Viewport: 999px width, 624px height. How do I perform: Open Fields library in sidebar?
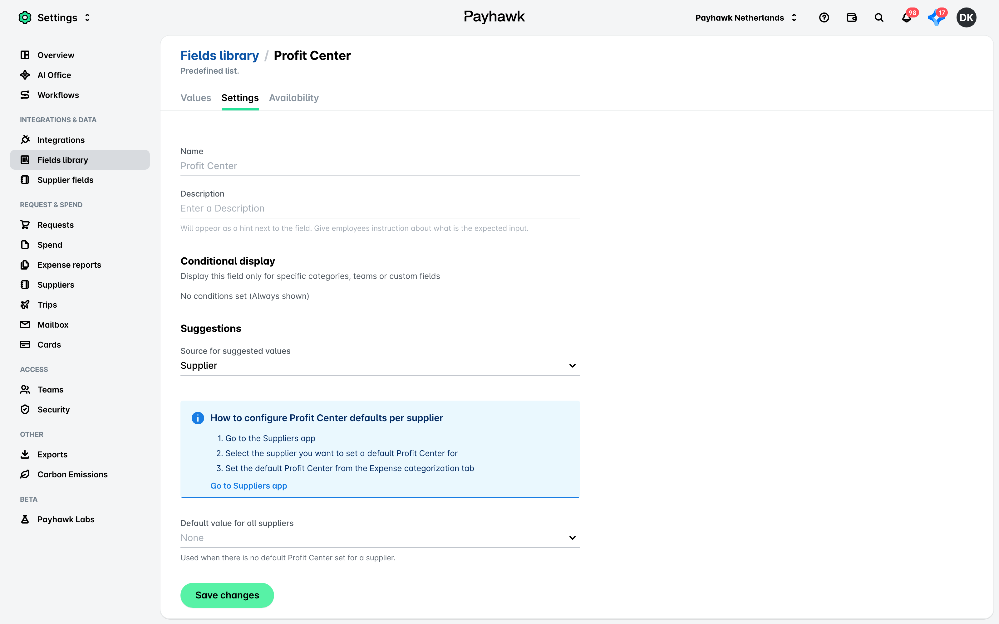(x=80, y=160)
